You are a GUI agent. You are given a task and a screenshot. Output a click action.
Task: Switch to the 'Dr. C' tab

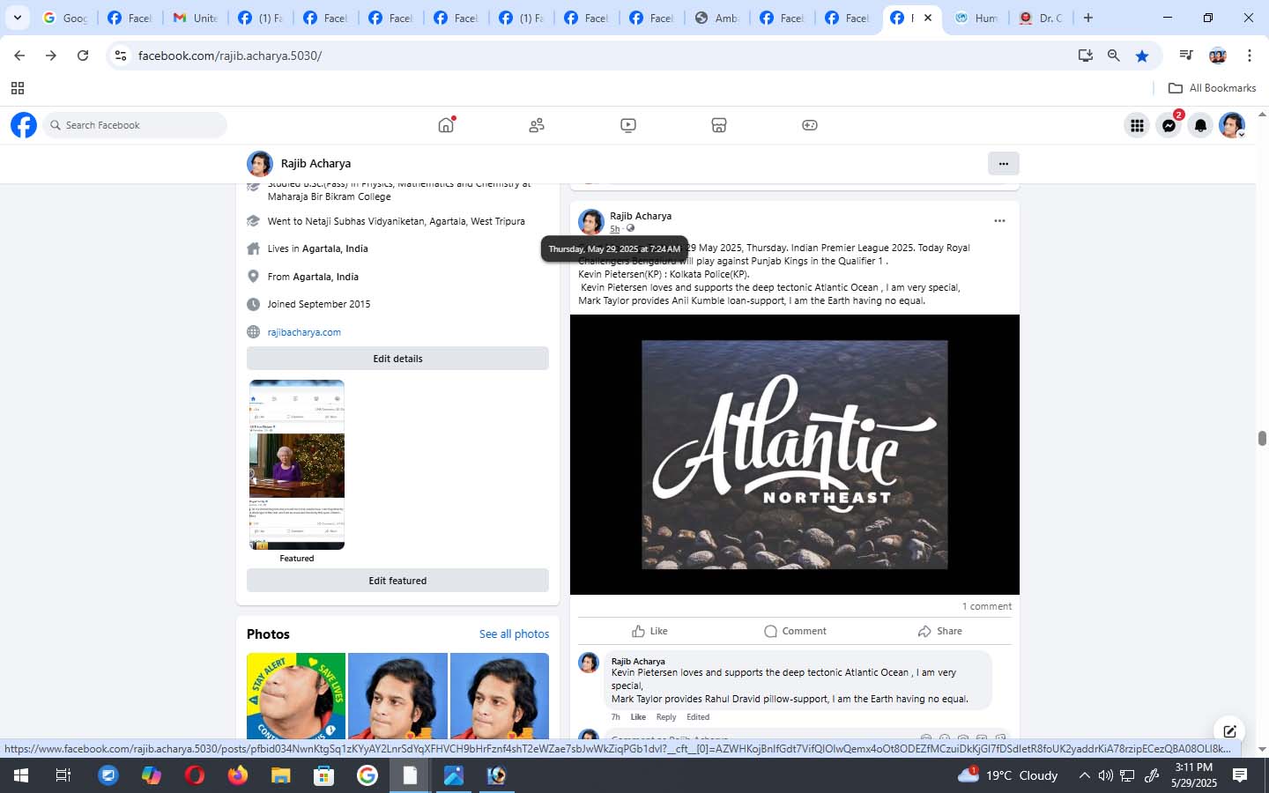pos(1042,18)
